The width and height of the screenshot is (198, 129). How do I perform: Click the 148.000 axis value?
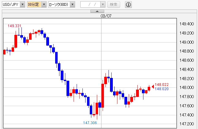pyautogui.click(x=187, y=87)
